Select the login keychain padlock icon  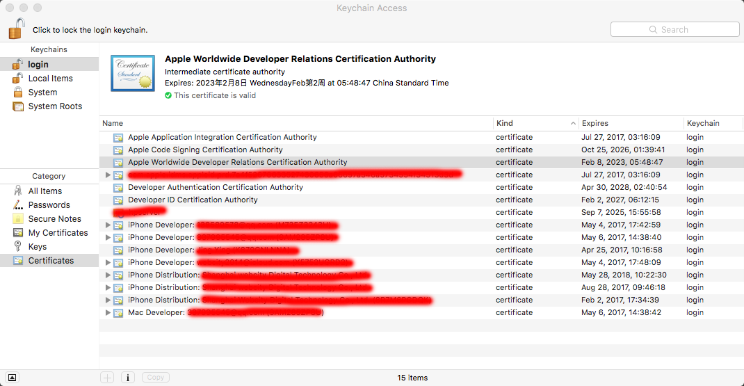(17, 64)
